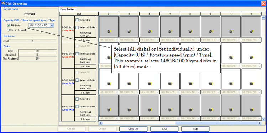The image size is (267, 133).
Task: Select disk in slot 7 of DE-ID 0x11
Action: click(109, 27)
